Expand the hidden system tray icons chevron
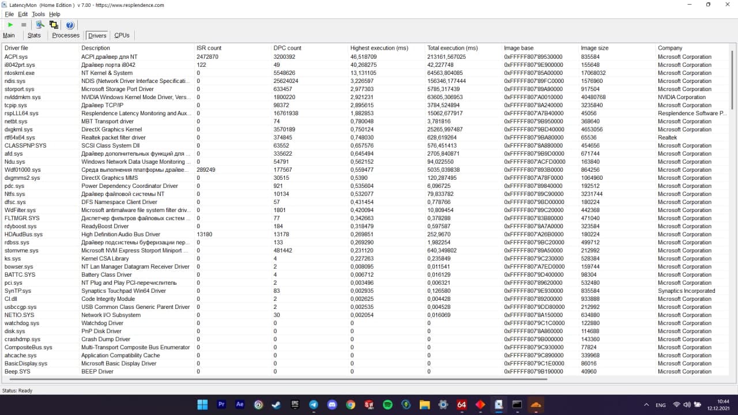 (x=646, y=405)
